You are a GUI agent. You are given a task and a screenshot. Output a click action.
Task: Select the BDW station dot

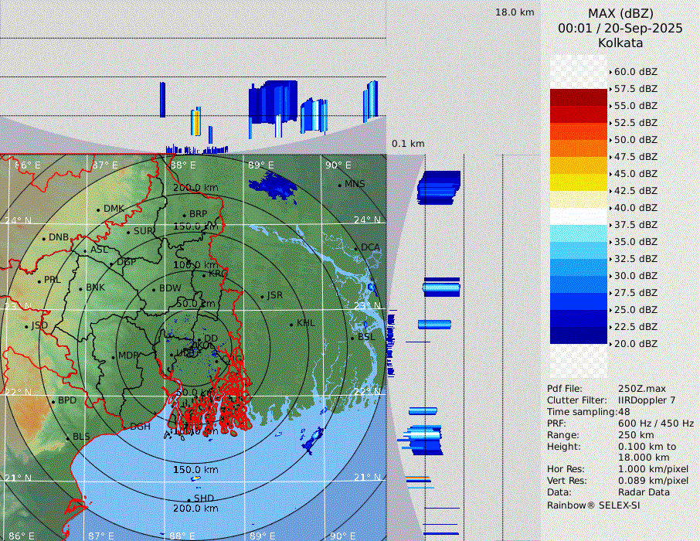[x=154, y=289]
